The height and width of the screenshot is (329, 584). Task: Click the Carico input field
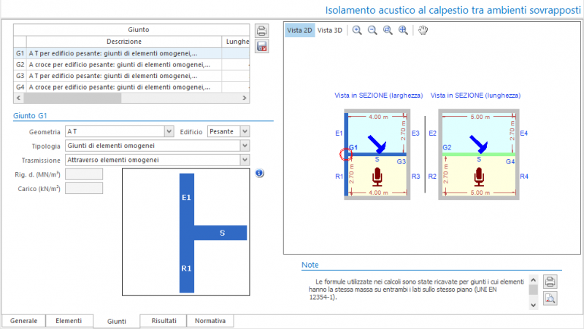click(84, 188)
